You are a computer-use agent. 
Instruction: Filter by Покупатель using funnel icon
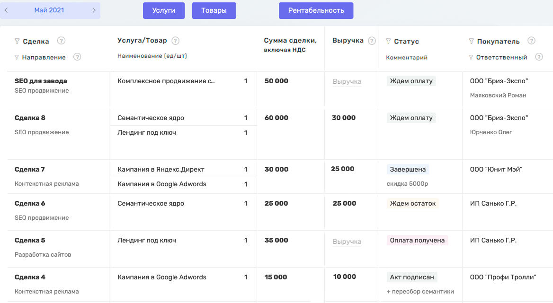click(x=471, y=41)
